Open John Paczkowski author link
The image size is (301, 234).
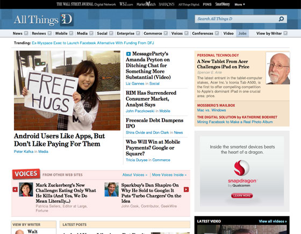click(x=140, y=111)
